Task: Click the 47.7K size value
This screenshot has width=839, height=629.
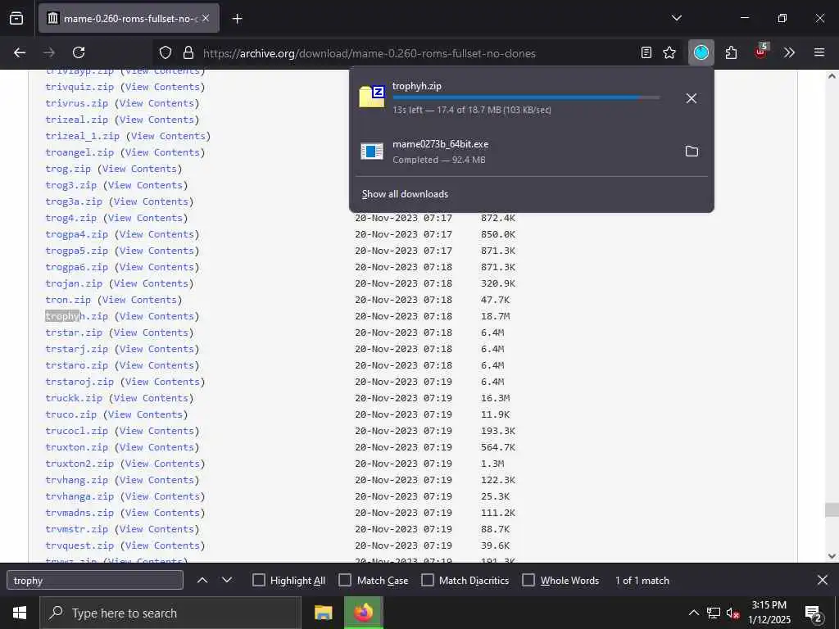Action: [x=496, y=300]
